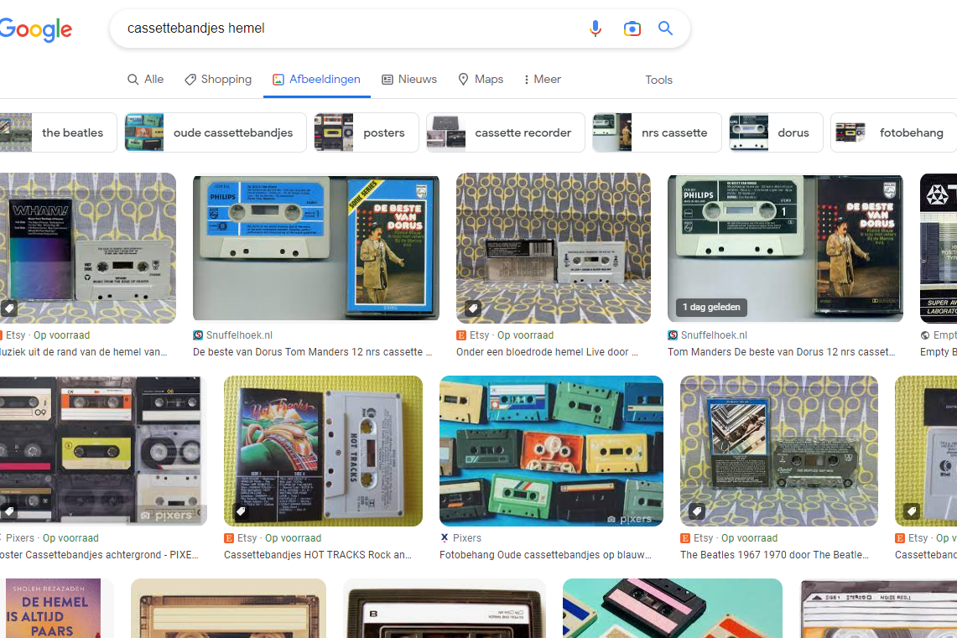Click product tag on Hot Tracks image

coord(241,511)
